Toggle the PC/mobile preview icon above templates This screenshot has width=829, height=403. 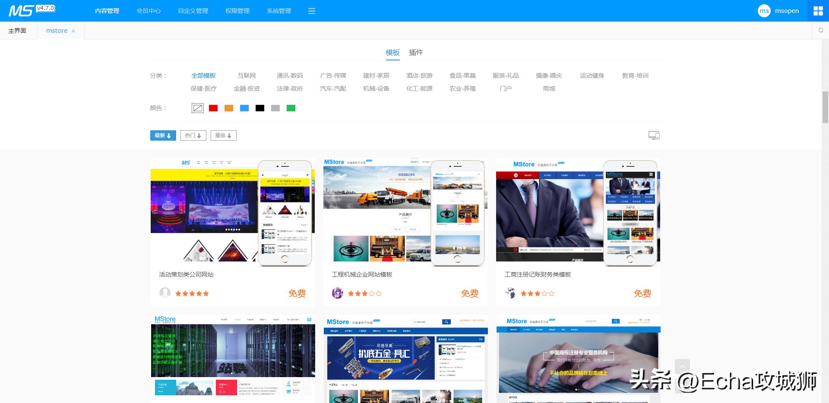pyautogui.click(x=653, y=135)
